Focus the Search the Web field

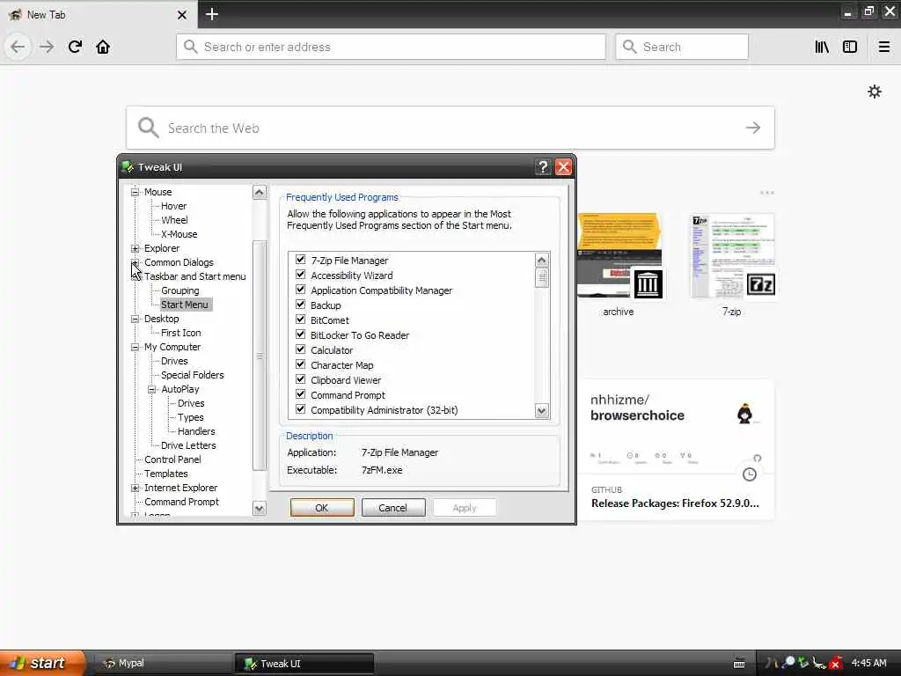coord(450,128)
